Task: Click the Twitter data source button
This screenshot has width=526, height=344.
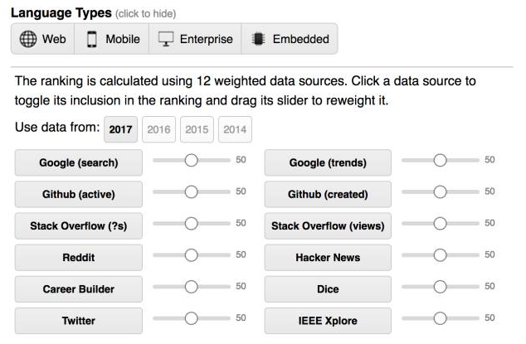Action: [79, 321]
